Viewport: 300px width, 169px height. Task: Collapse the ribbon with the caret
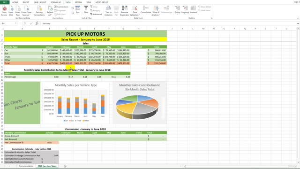tap(298, 18)
